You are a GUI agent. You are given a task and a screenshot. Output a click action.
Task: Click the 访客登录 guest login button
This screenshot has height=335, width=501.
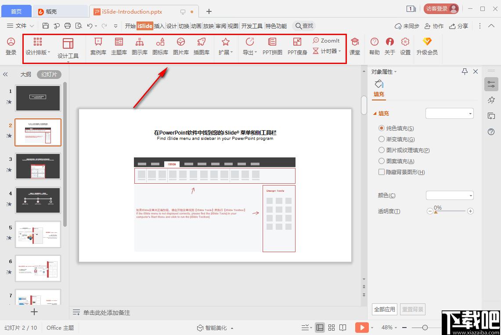pyautogui.click(x=441, y=8)
